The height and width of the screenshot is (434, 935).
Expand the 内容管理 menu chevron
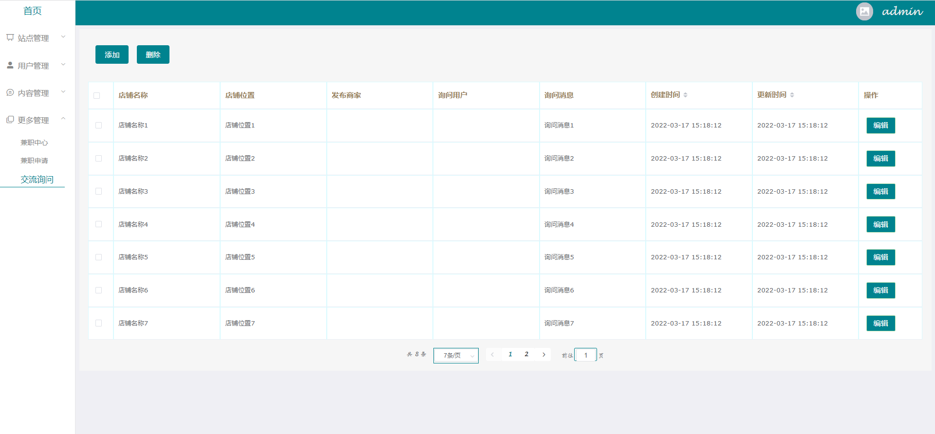point(63,92)
